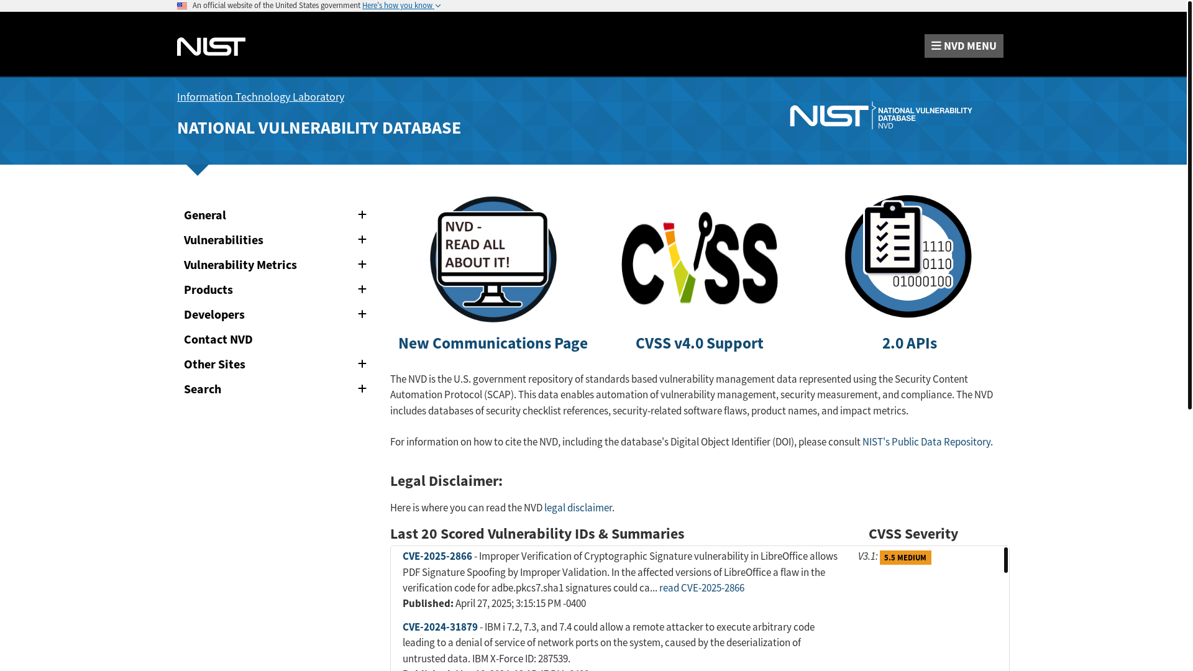1193x671 pixels.
Task: Open the CVE-2024-31879 entry link
Action: 440,627
